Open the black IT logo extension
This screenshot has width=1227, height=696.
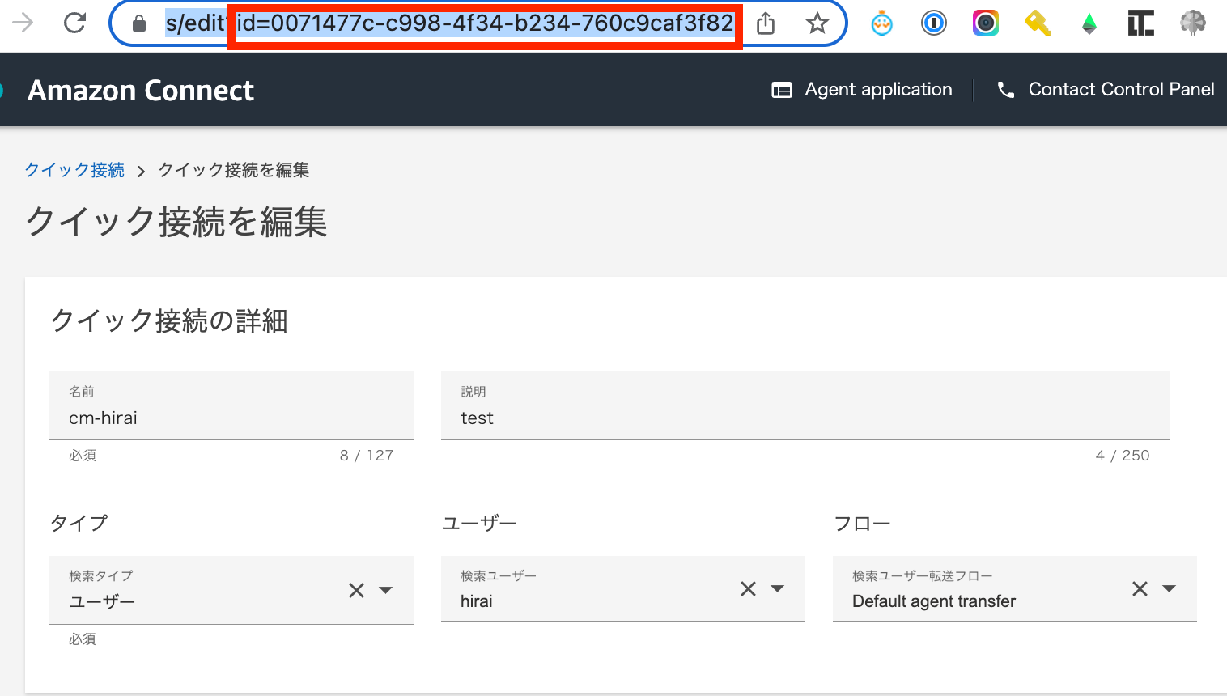[x=1140, y=23]
